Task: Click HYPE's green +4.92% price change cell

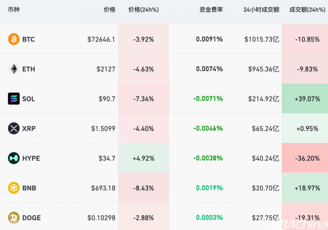Action: [x=143, y=158]
